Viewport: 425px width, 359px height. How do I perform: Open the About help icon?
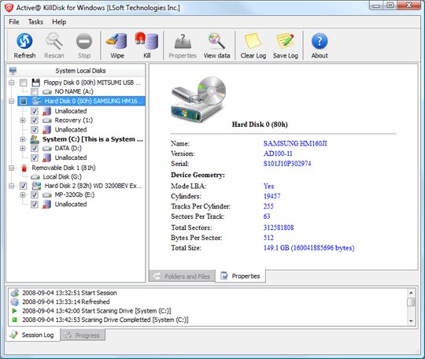pos(320,41)
